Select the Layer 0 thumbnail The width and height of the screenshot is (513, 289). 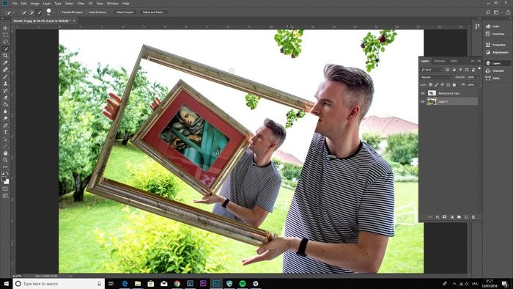432,101
